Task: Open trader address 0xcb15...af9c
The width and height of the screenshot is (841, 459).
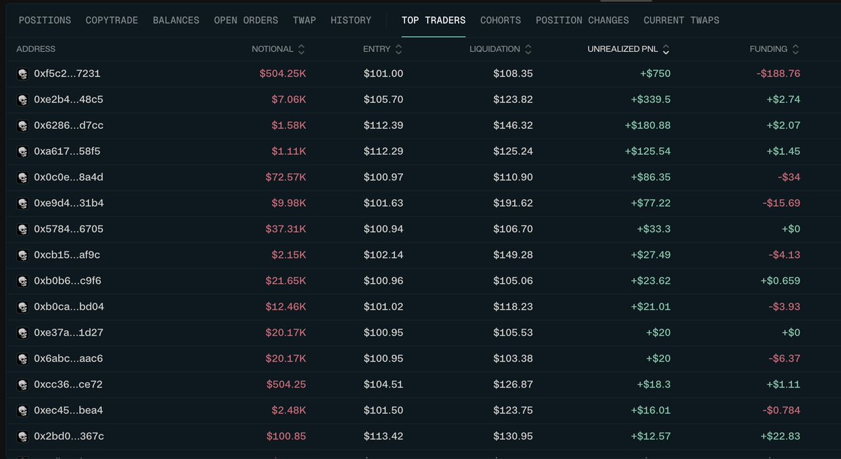Action: point(67,254)
